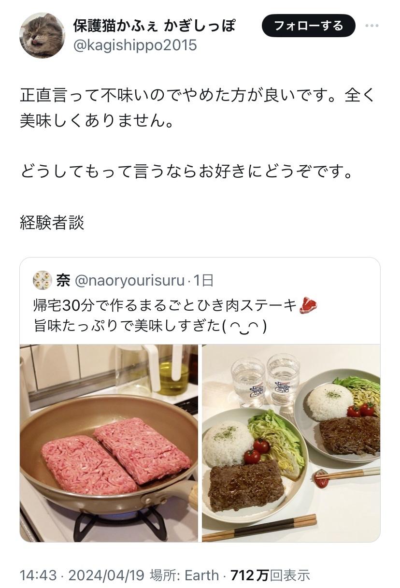Open the display name 保護猫かふぇ かぎしっぽ
Image resolution: width=400 pixels, height=588 pixels.
155,25
